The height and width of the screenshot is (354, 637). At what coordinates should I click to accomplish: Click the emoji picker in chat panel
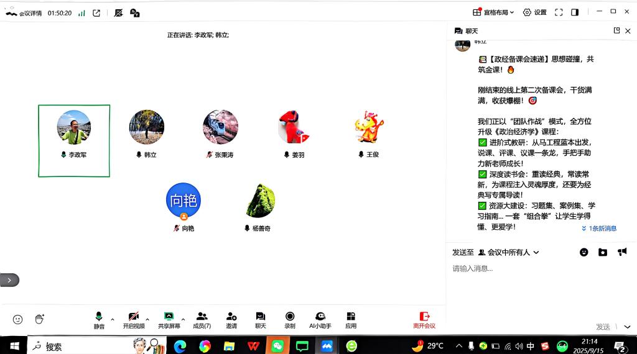pyautogui.click(x=584, y=252)
